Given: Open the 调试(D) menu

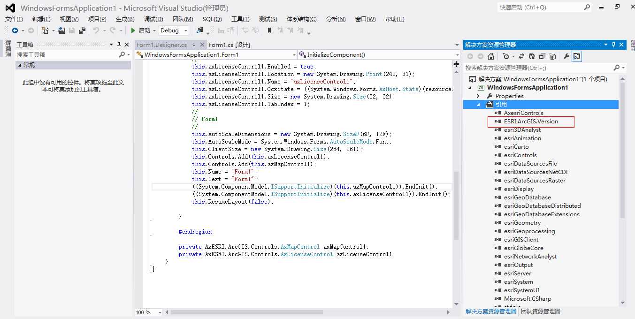Looking at the screenshot, I should tap(153, 19).
